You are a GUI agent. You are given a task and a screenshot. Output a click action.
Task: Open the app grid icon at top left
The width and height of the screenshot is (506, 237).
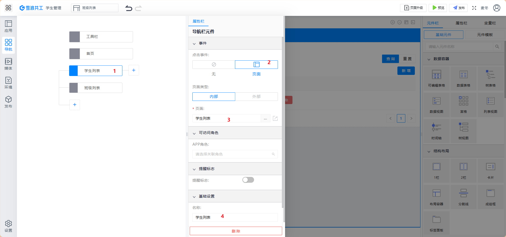coord(8,8)
